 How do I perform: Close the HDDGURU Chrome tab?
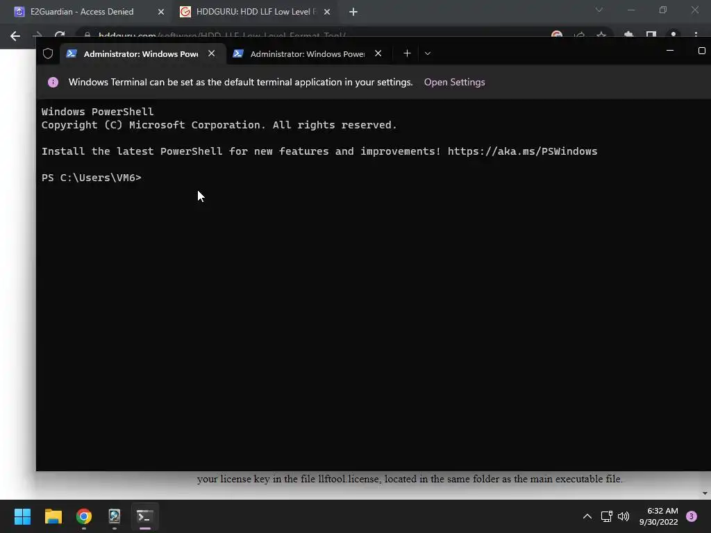[327, 12]
